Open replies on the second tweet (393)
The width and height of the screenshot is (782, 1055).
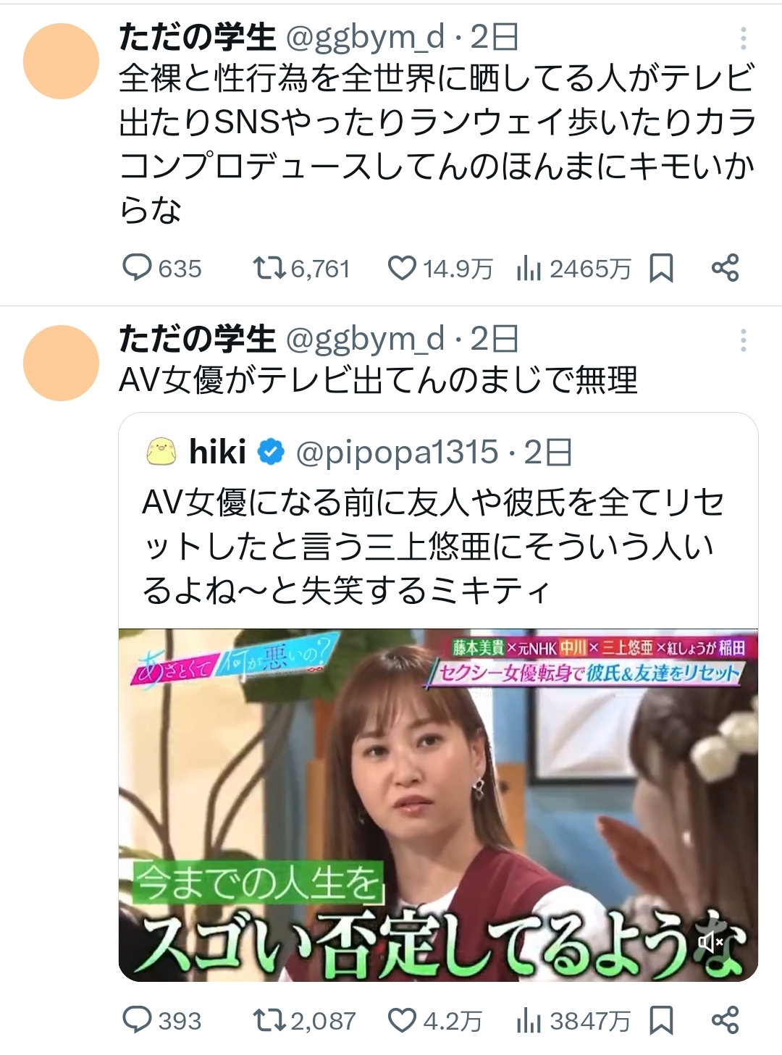tap(161, 1020)
